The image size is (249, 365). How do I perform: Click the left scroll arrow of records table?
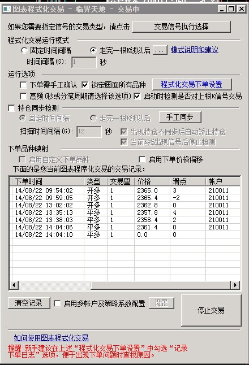coord(14,285)
